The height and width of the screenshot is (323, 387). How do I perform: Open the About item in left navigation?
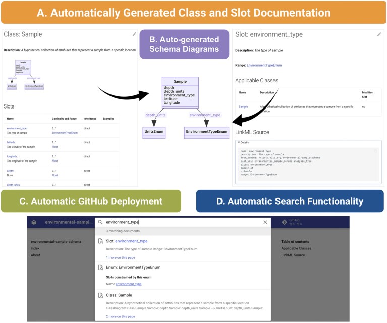35,255
